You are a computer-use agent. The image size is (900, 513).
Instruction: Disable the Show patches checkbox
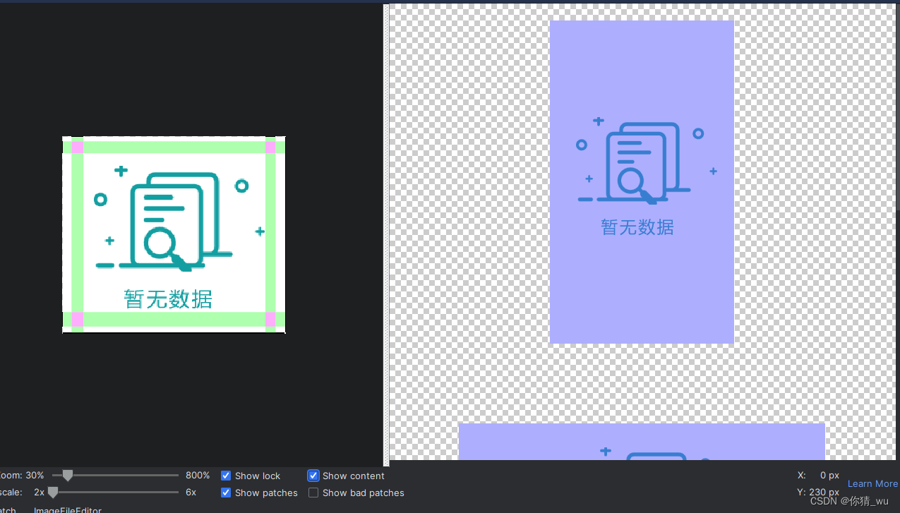pyautogui.click(x=226, y=493)
